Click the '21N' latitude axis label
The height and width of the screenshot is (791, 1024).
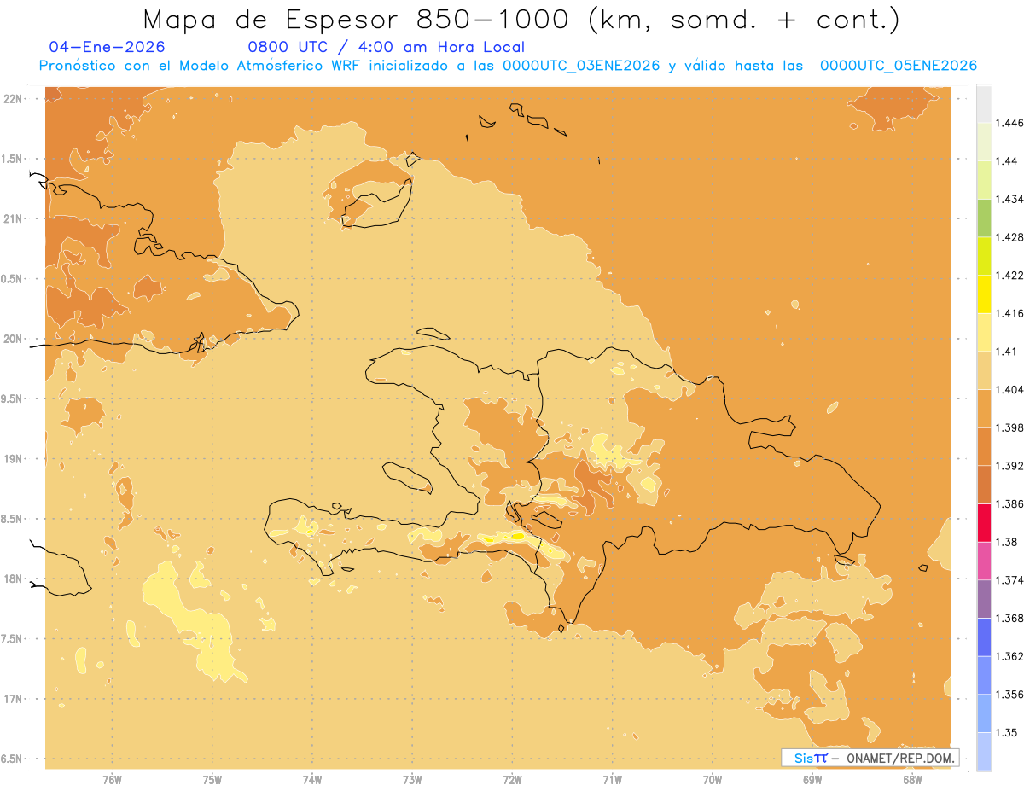[13, 218]
